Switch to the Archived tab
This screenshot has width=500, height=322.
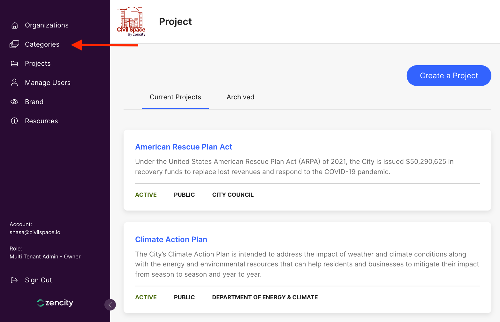240,97
